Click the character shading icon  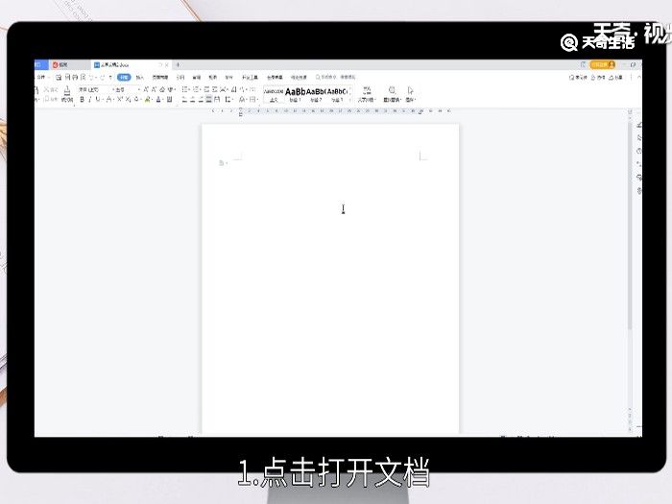170,100
